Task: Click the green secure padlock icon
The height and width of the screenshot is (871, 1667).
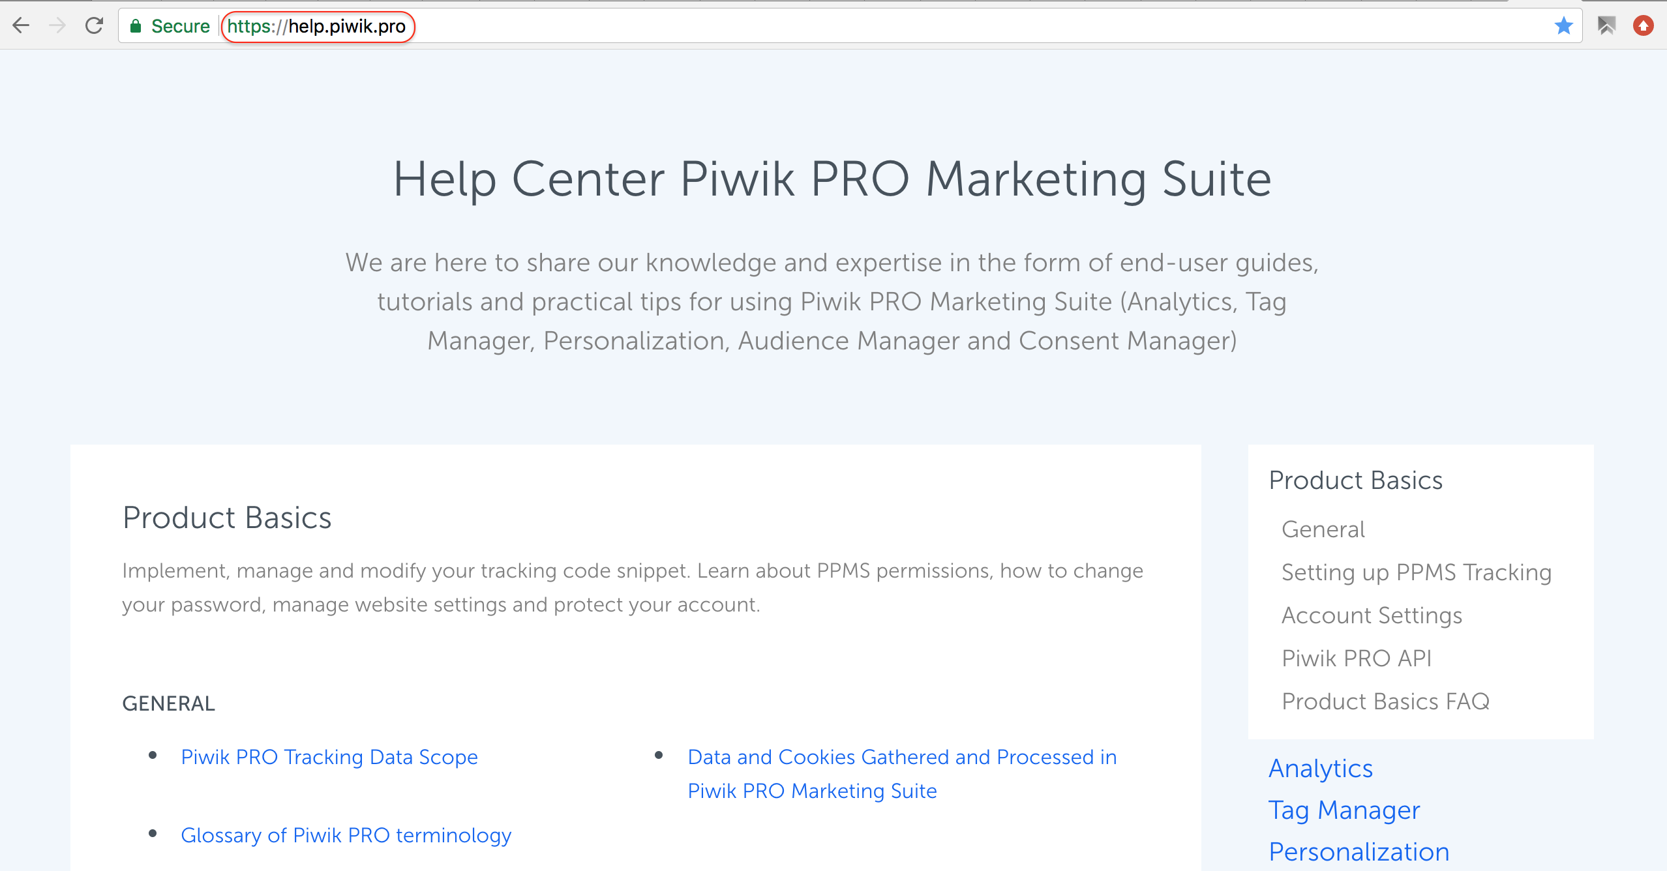Action: pos(136,26)
